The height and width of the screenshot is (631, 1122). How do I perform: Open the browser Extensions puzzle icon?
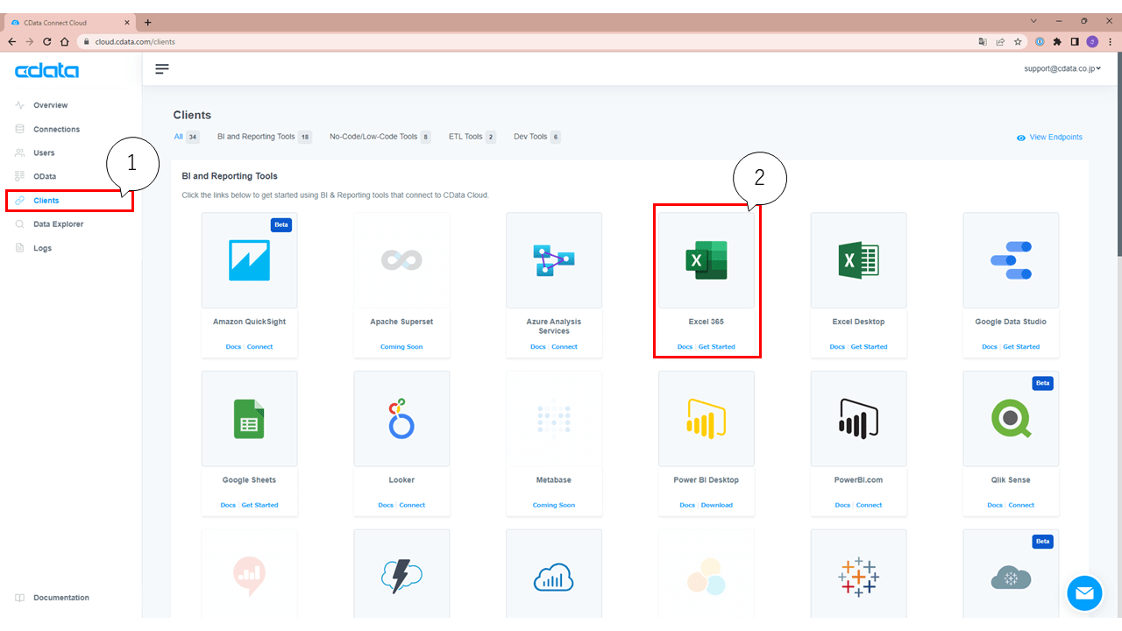coord(1057,41)
